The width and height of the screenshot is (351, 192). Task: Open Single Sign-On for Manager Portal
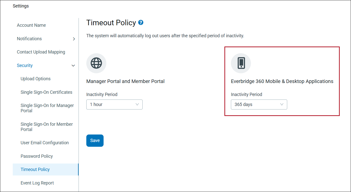pyautogui.click(x=47, y=108)
